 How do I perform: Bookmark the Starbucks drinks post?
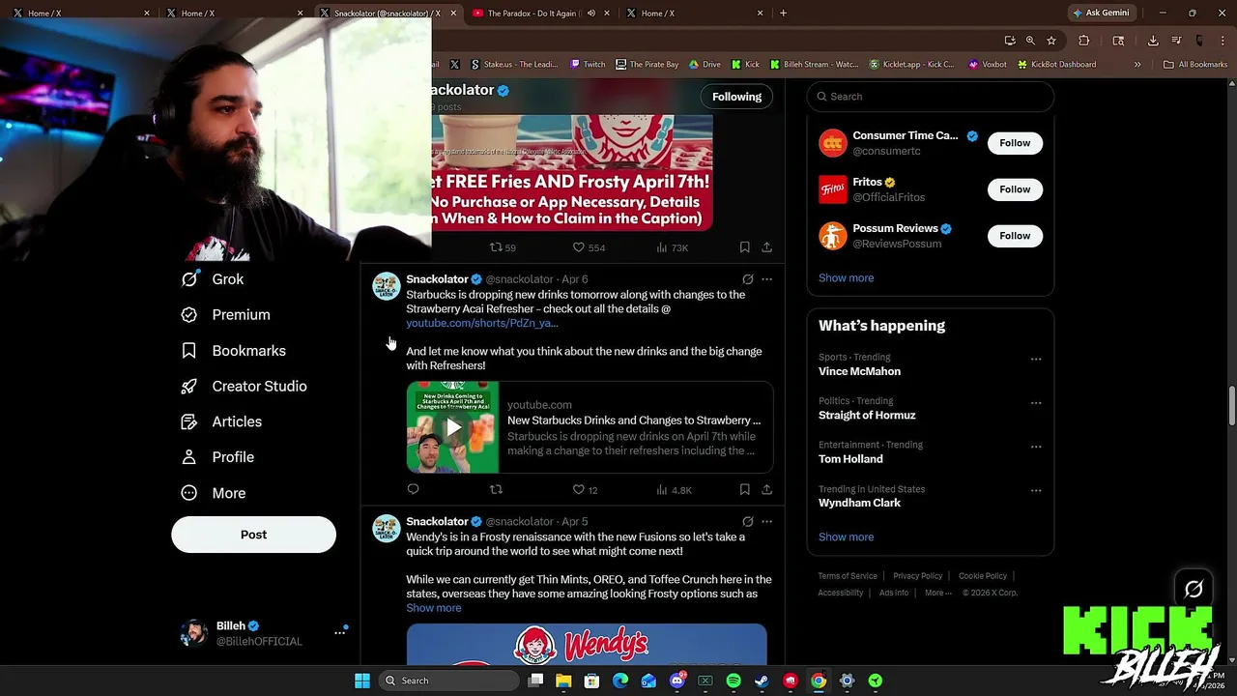coord(744,490)
